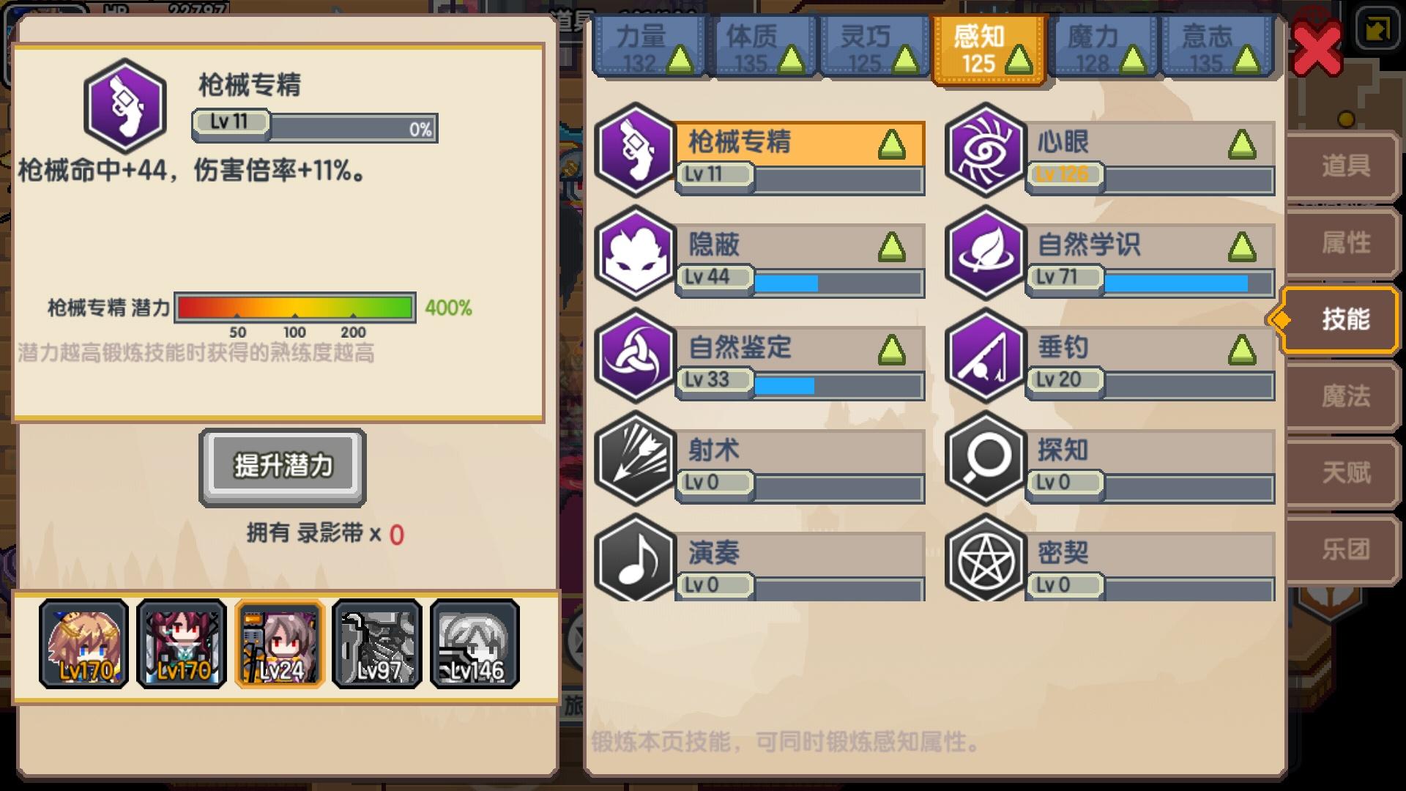Screen dimensions: 1406x791
Task: Select the 垂钓 fishing rod icon
Action: 985,355
